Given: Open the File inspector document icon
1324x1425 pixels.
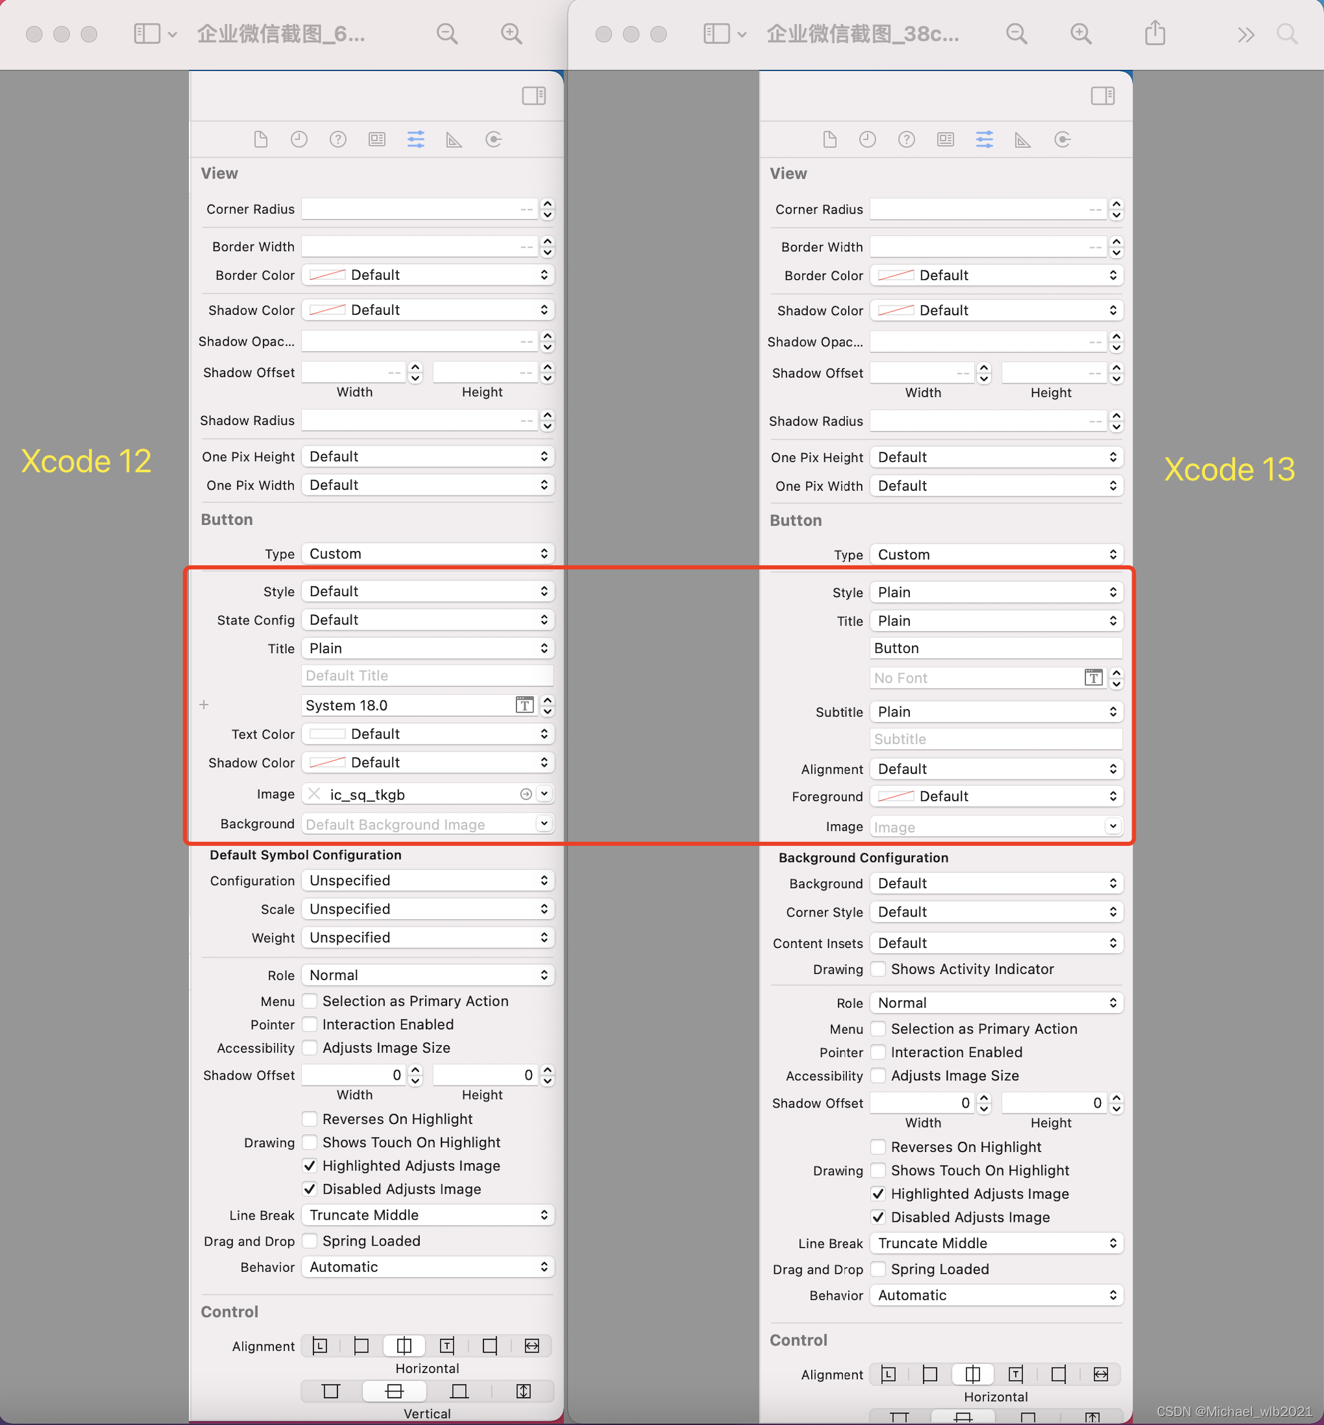Looking at the screenshot, I should [260, 140].
